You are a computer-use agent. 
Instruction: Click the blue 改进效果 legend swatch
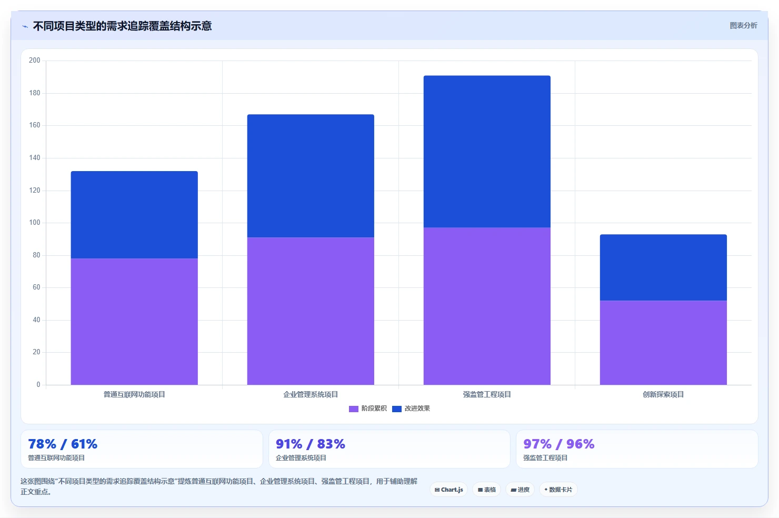coord(397,409)
